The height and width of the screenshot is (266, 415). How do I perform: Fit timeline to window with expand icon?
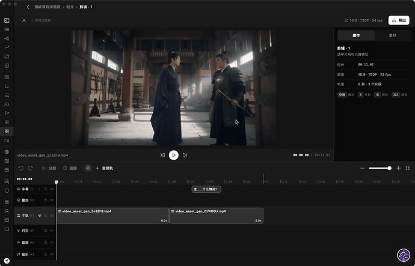(x=408, y=168)
